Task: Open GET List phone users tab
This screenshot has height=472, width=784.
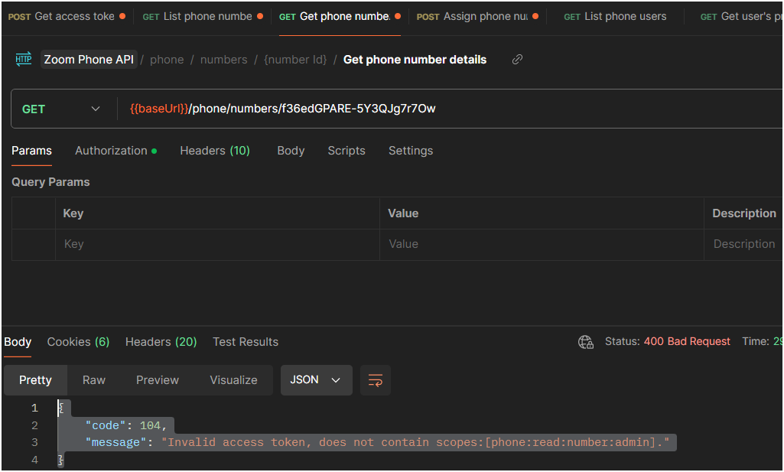Action: click(615, 17)
